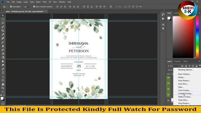This screenshot has height=113, width=201.
Task: Select the Gradient tool
Action: [x=3, y=57]
